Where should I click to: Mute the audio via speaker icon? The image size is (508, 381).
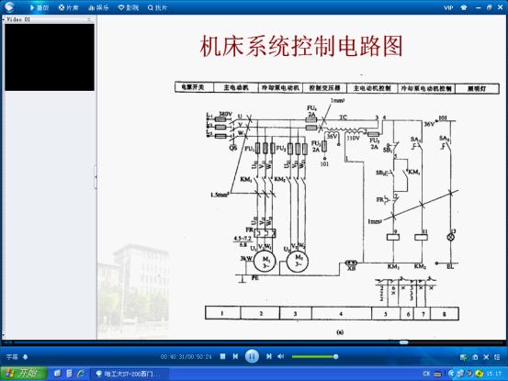[280, 356]
